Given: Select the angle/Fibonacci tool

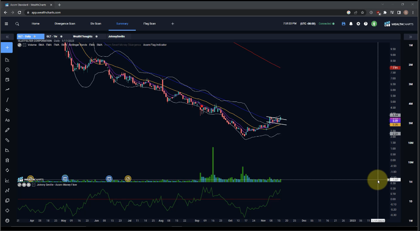Looking at the screenshot, I should coord(7,150).
